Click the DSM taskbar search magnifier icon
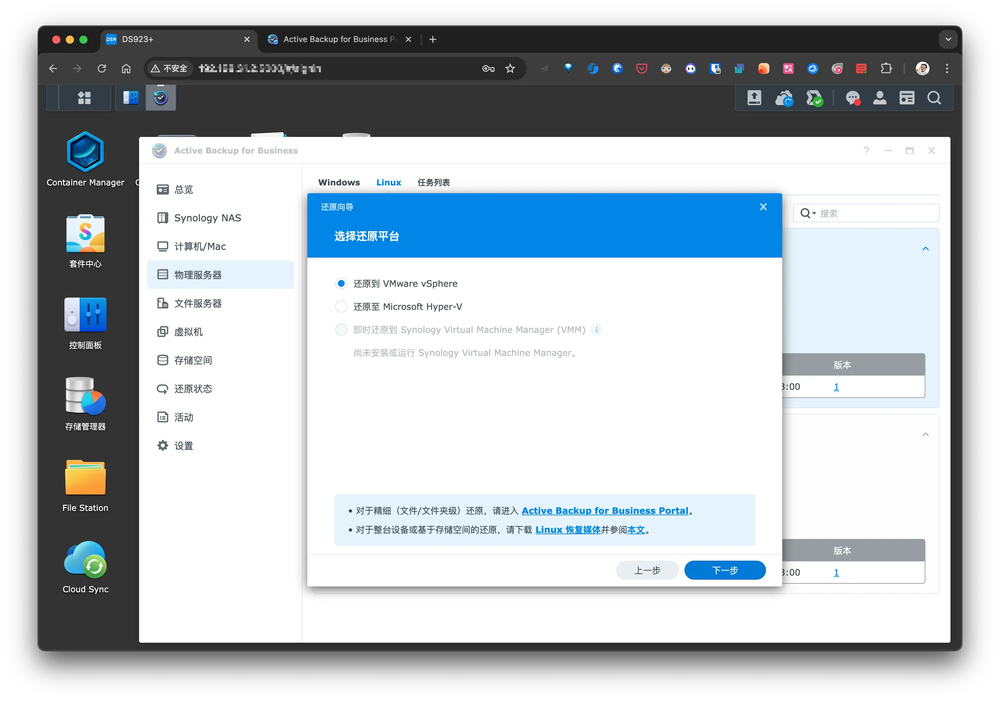This screenshot has width=1000, height=701. click(x=934, y=98)
